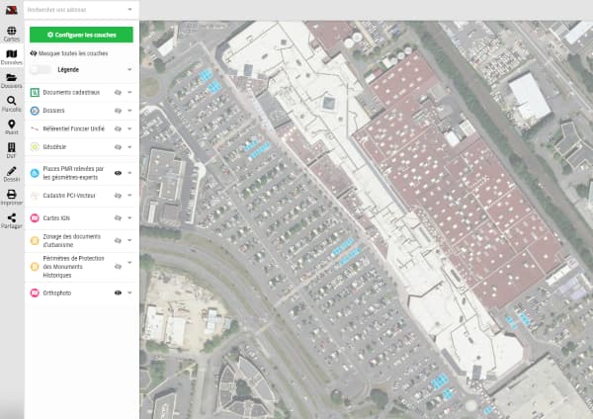Expand the Géodésie layer chevron
Viewport: 593px width, 419px height.
(129, 146)
